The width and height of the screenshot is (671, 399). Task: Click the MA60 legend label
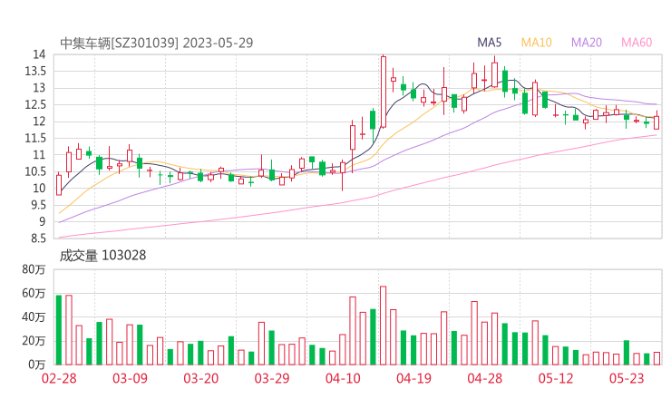click(637, 43)
